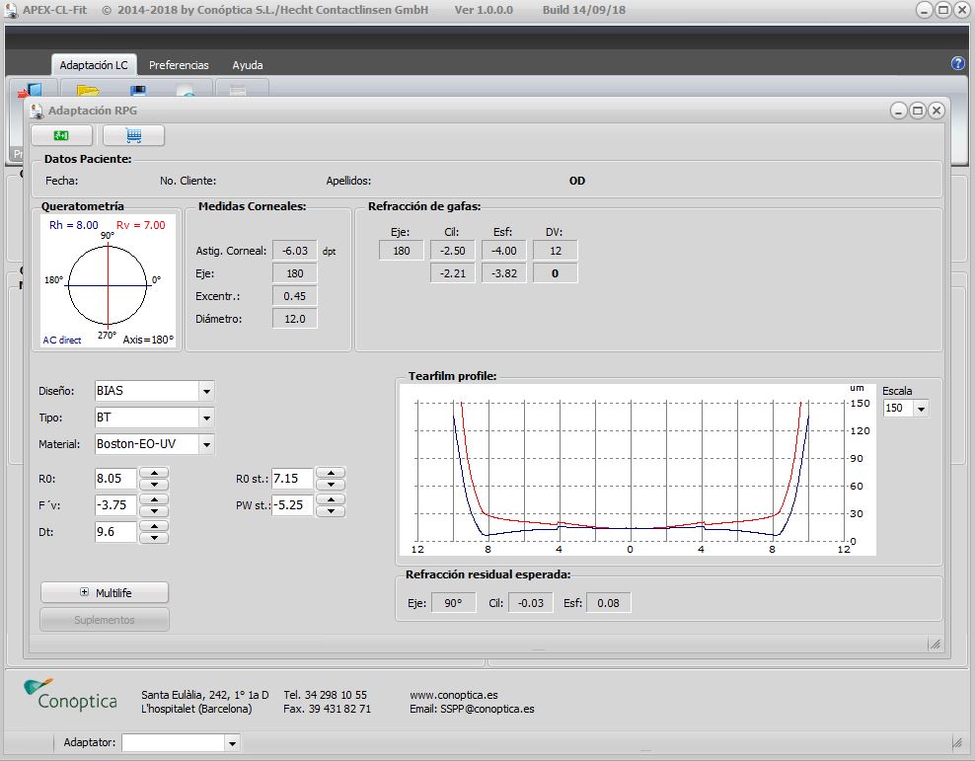Image resolution: width=975 pixels, height=761 pixels.
Task: Expand the Tipo dropdown showing BT
Action: coord(206,418)
